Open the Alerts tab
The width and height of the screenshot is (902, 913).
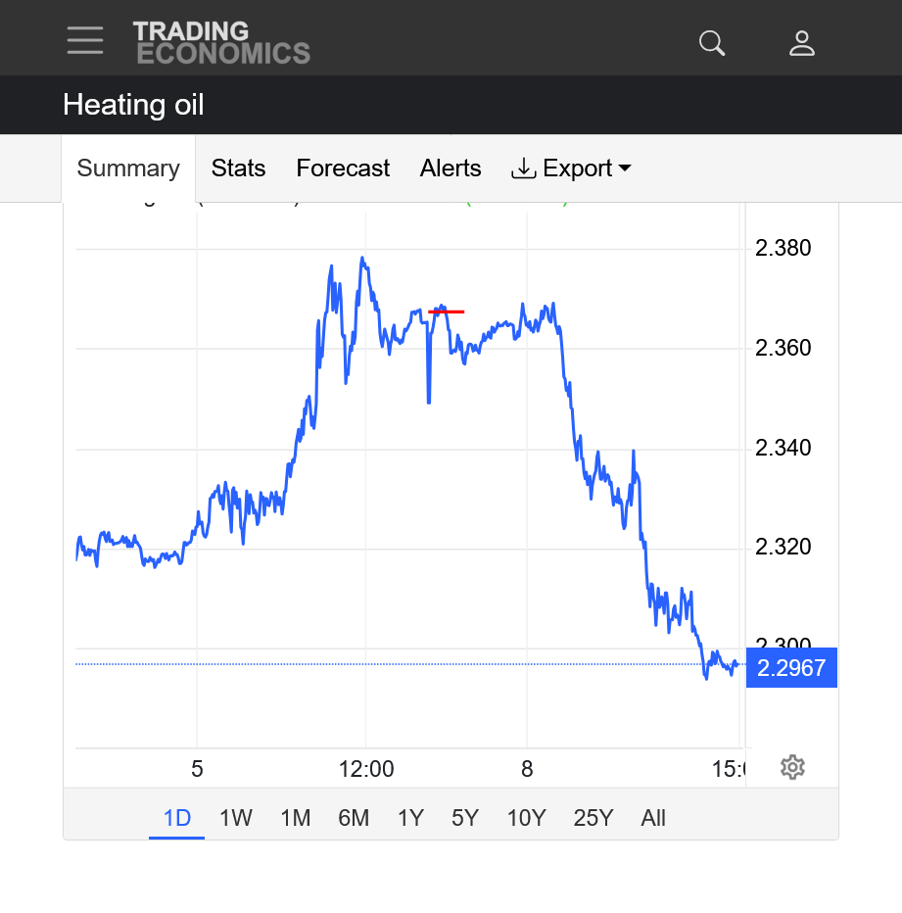451,168
